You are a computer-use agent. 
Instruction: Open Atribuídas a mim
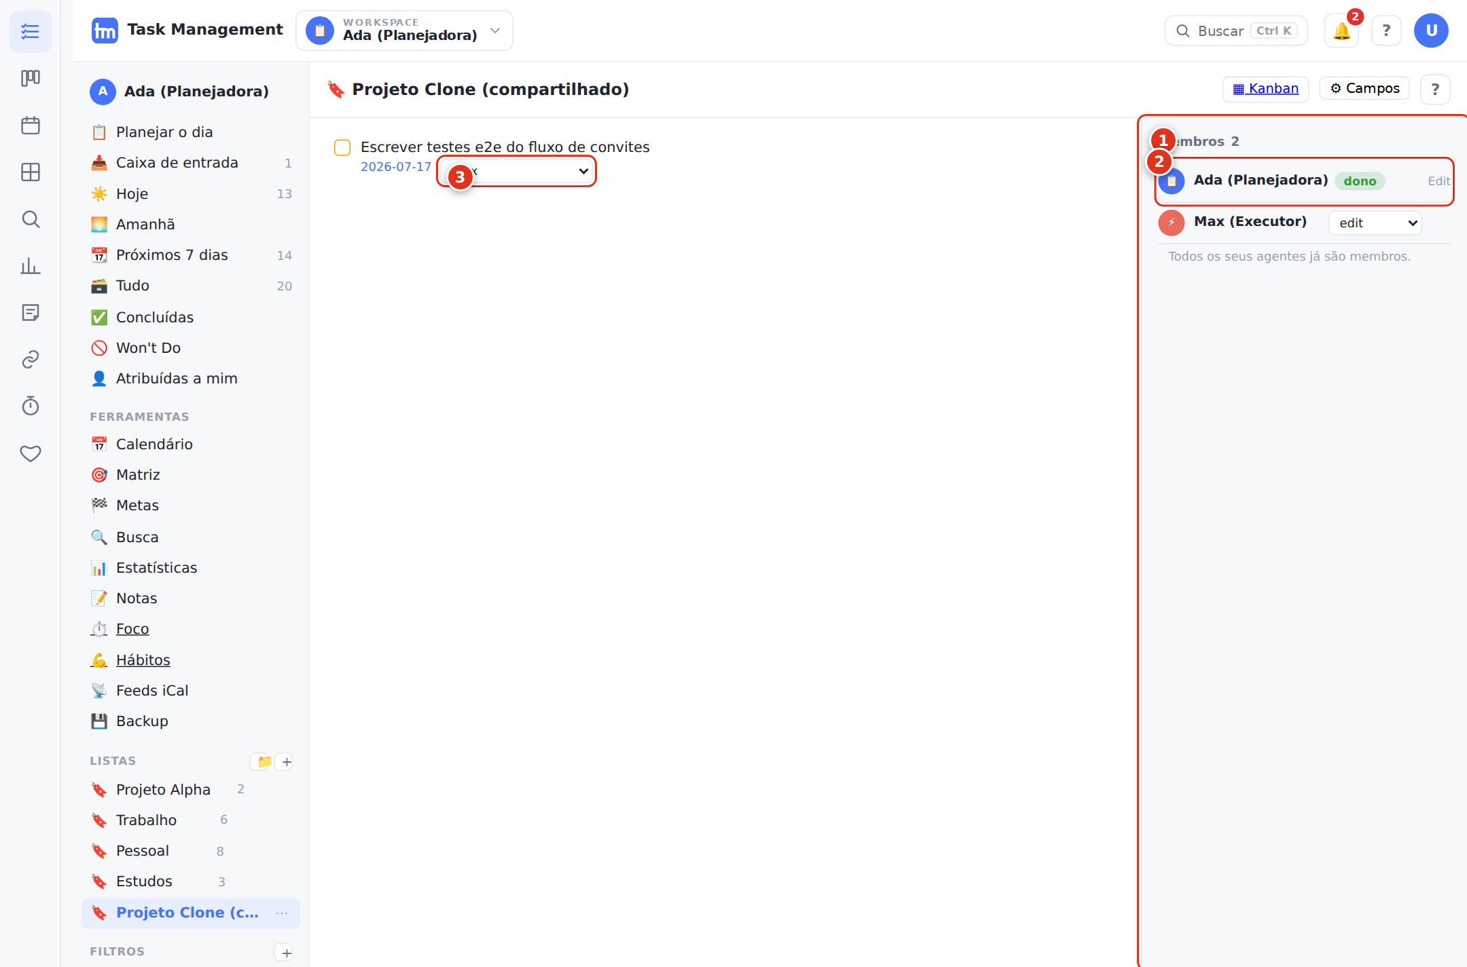click(x=190, y=379)
